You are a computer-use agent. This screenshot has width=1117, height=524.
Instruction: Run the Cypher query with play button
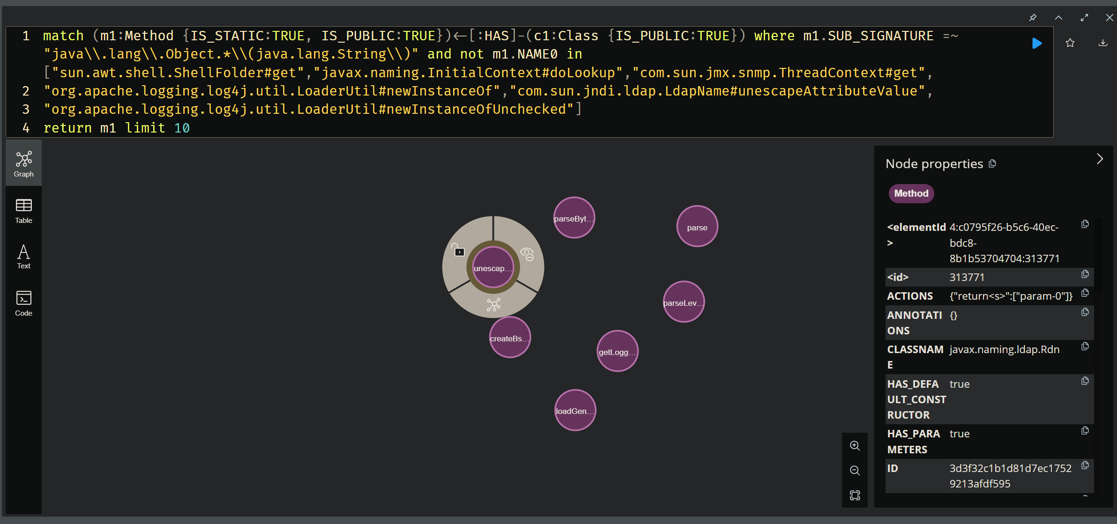coord(1037,44)
